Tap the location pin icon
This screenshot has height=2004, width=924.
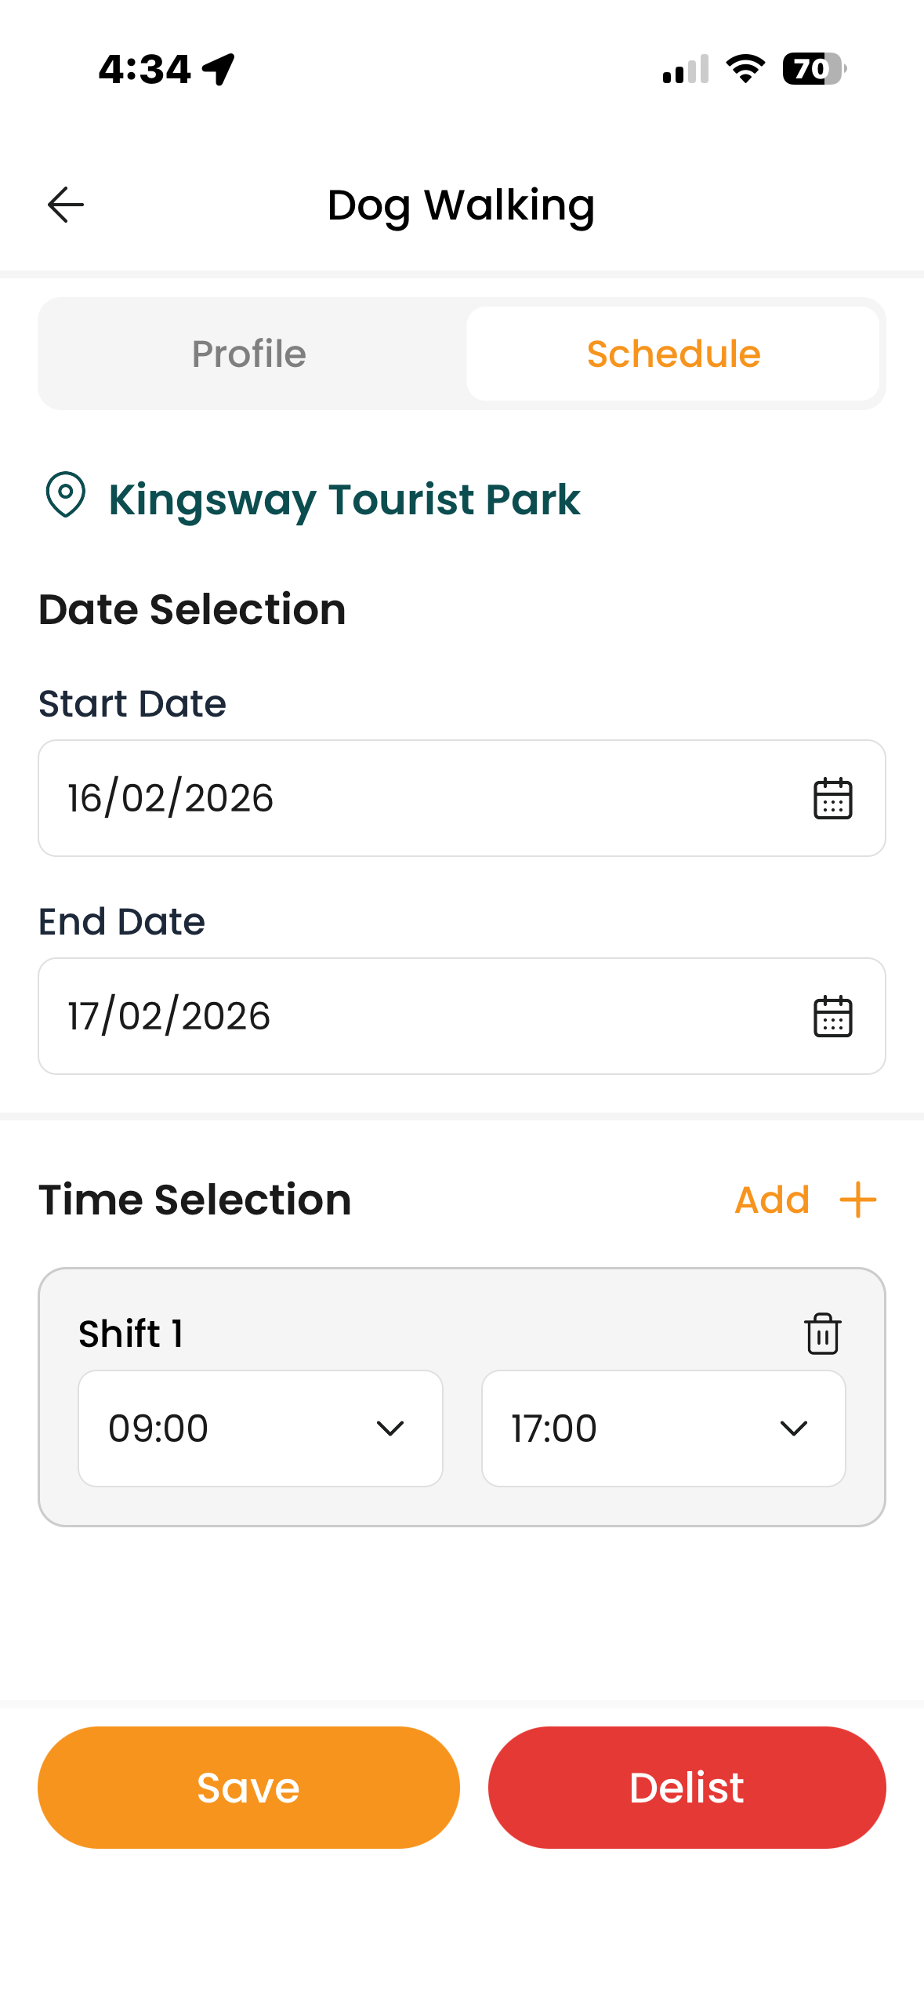point(66,496)
